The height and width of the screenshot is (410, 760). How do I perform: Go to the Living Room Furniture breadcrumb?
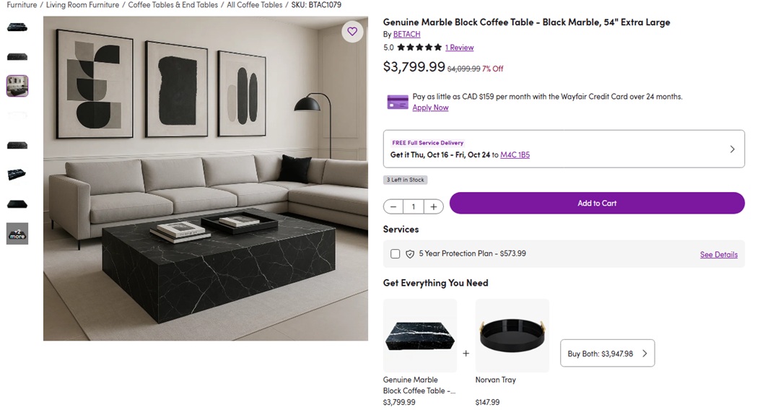(82, 5)
